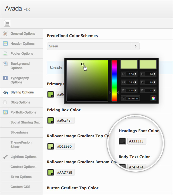Click the S saturation value stepper arrows

pyautogui.click(x=155, y=82)
